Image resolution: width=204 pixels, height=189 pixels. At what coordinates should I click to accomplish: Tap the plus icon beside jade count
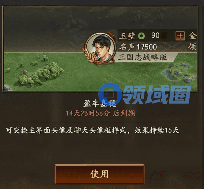tap(180, 36)
